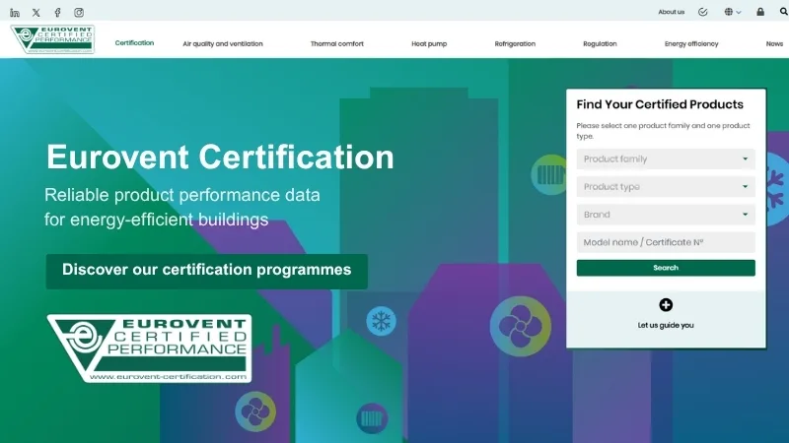Click the Eurovent logo in the header

point(52,39)
